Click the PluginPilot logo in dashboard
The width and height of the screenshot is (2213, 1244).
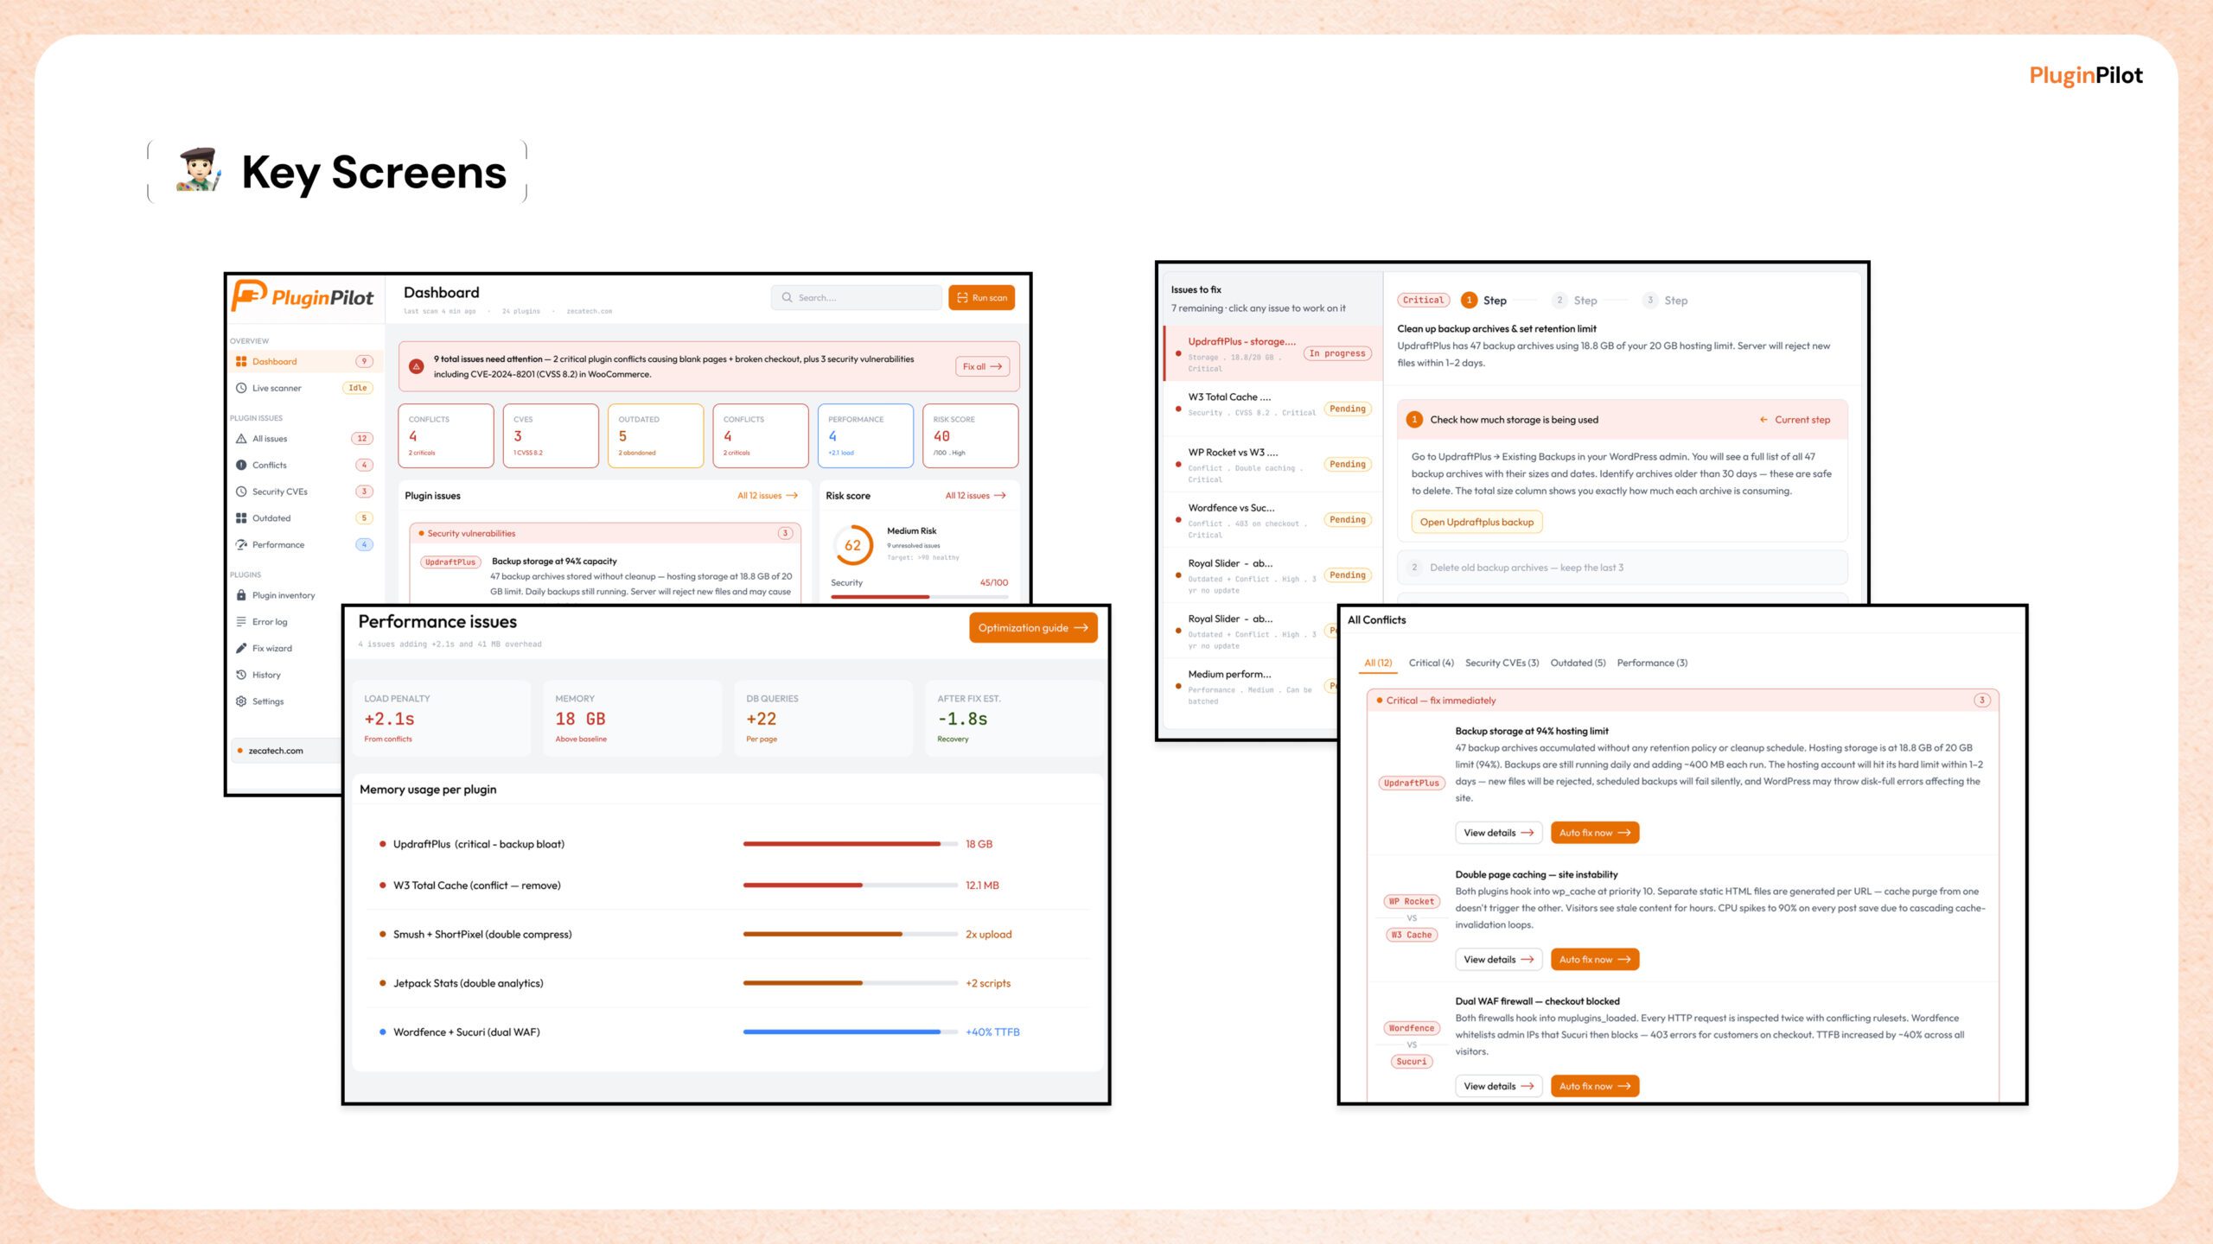tap(303, 296)
